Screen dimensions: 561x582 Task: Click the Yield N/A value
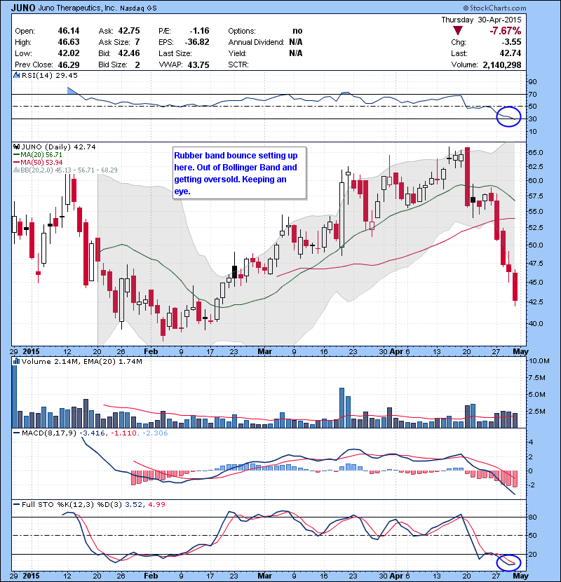295,53
